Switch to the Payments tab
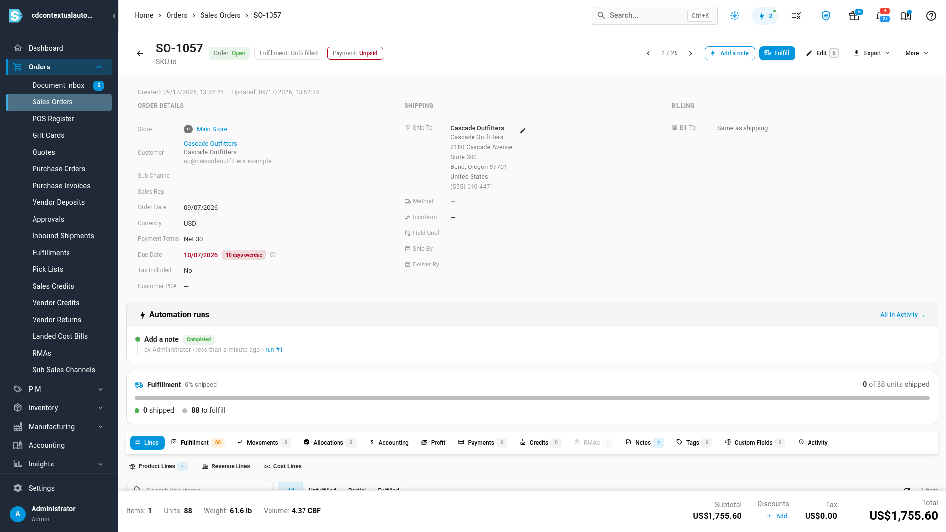 (x=482, y=443)
